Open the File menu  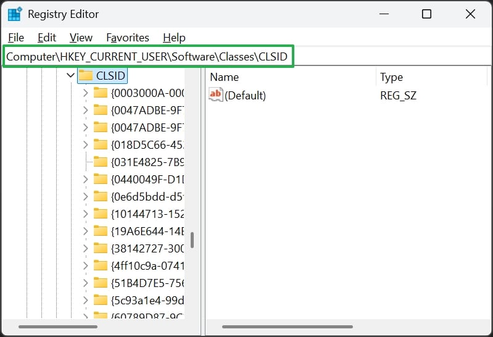16,38
